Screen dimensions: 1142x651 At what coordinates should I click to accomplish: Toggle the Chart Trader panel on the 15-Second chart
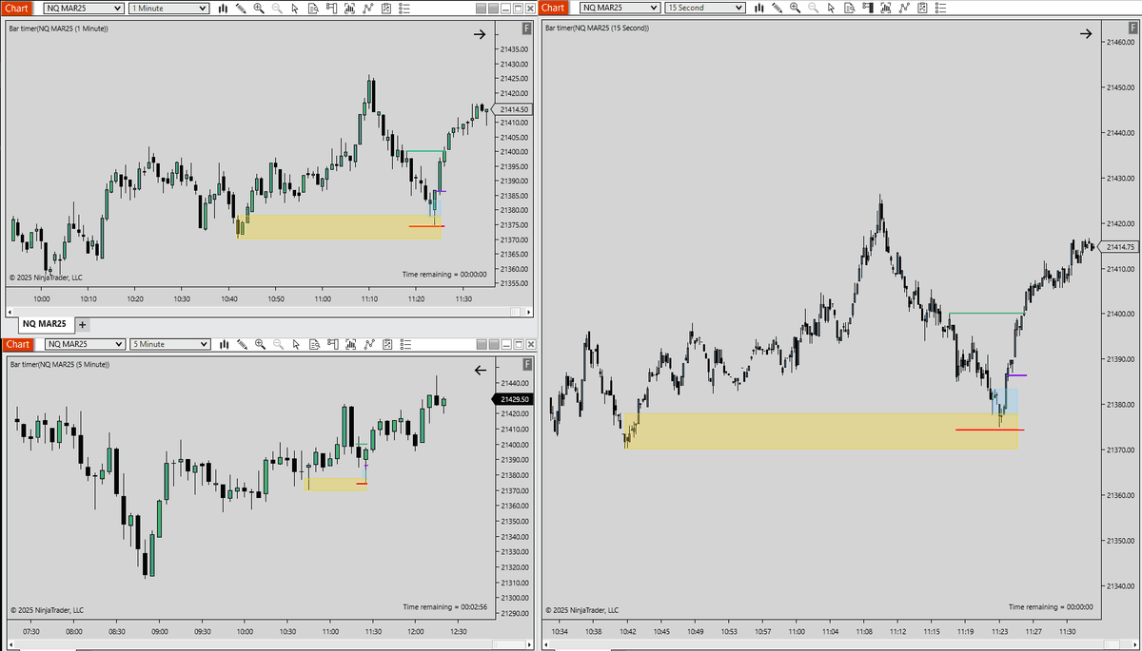[x=868, y=8]
